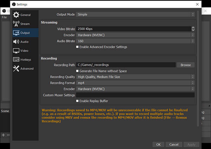Enable the Replay Buffer checkbox
The height and width of the screenshot is (149, 211).
77,101
